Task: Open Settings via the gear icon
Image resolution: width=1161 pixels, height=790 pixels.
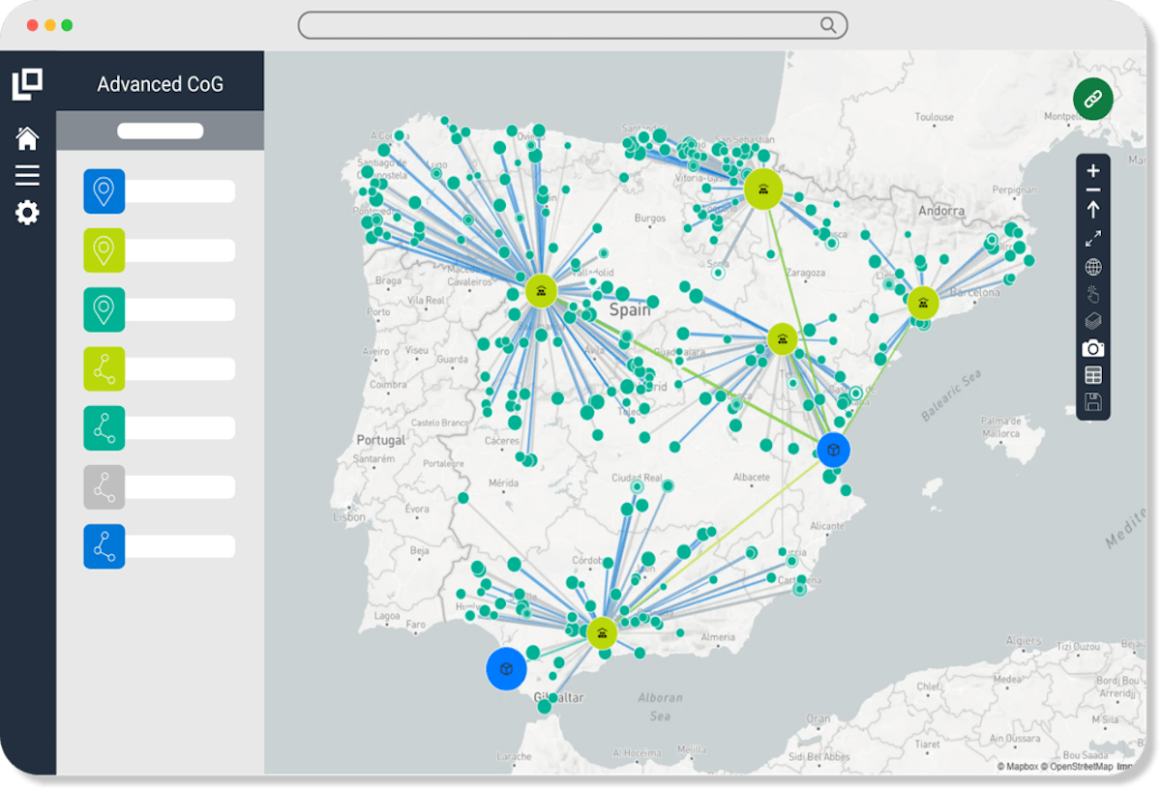Action: (27, 213)
